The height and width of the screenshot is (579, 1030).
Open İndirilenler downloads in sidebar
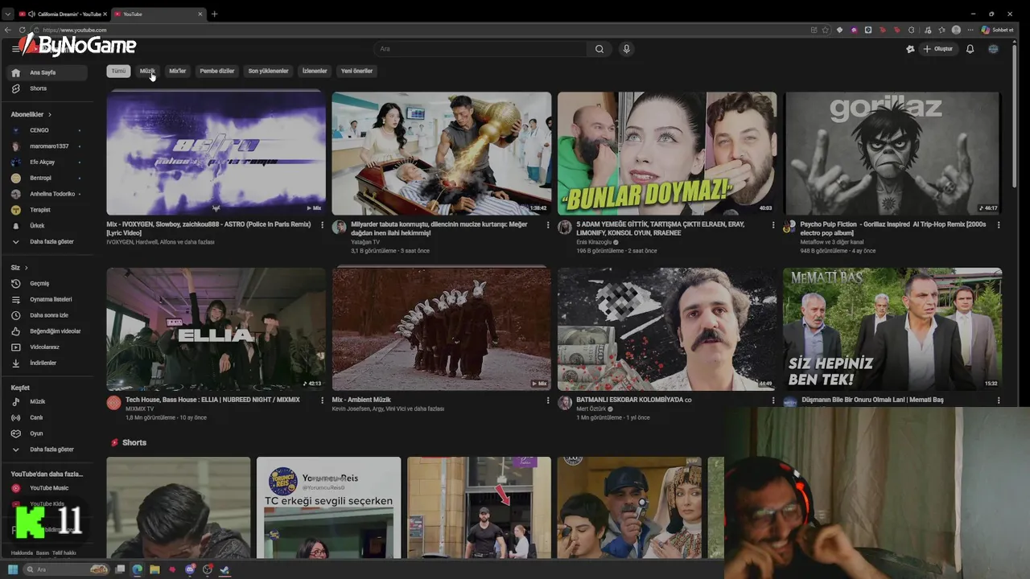(x=47, y=363)
